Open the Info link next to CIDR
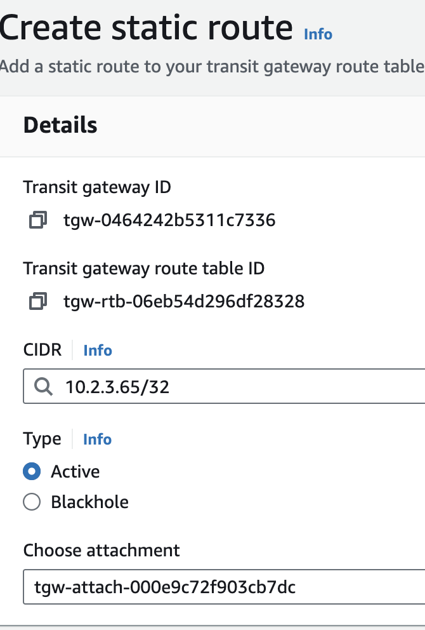This screenshot has height=630, width=425. point(98,351)
